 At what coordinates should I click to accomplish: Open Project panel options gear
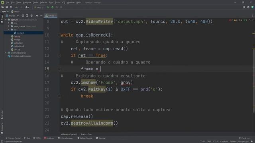coord(37,15)
